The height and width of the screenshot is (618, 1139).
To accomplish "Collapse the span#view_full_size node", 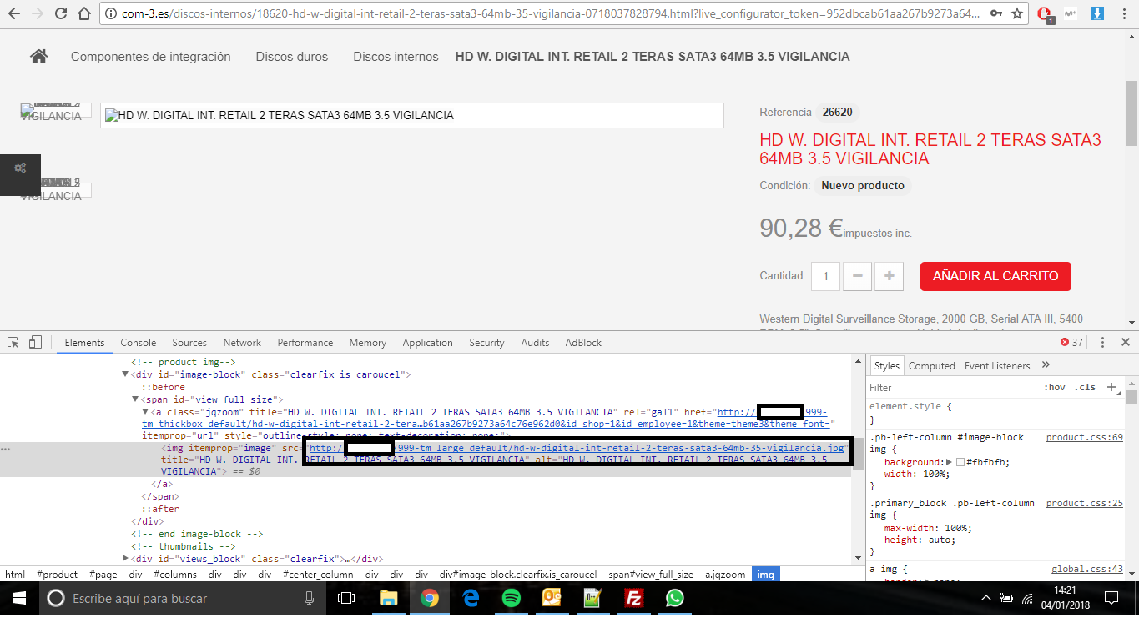I will tap(135, 399).
